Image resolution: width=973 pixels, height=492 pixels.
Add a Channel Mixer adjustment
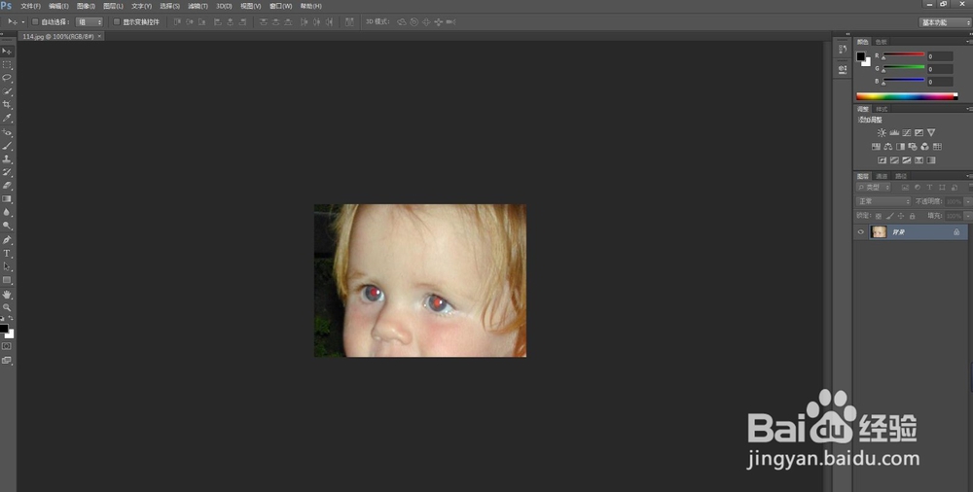924,147
